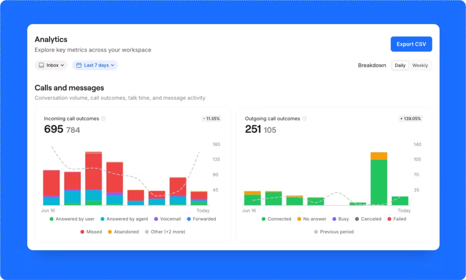The height and width of the screenshot is (280, 466).
Task: Expand Other (+2 more) legend item
Action: click(165, 232)
